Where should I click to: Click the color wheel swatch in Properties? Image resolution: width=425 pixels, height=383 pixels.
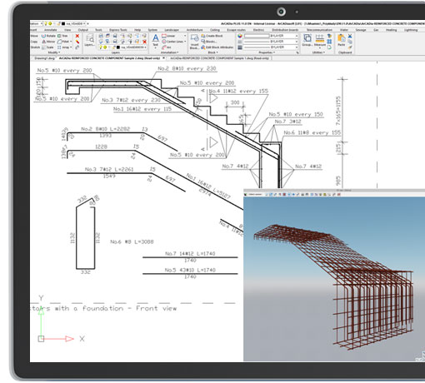240,36
